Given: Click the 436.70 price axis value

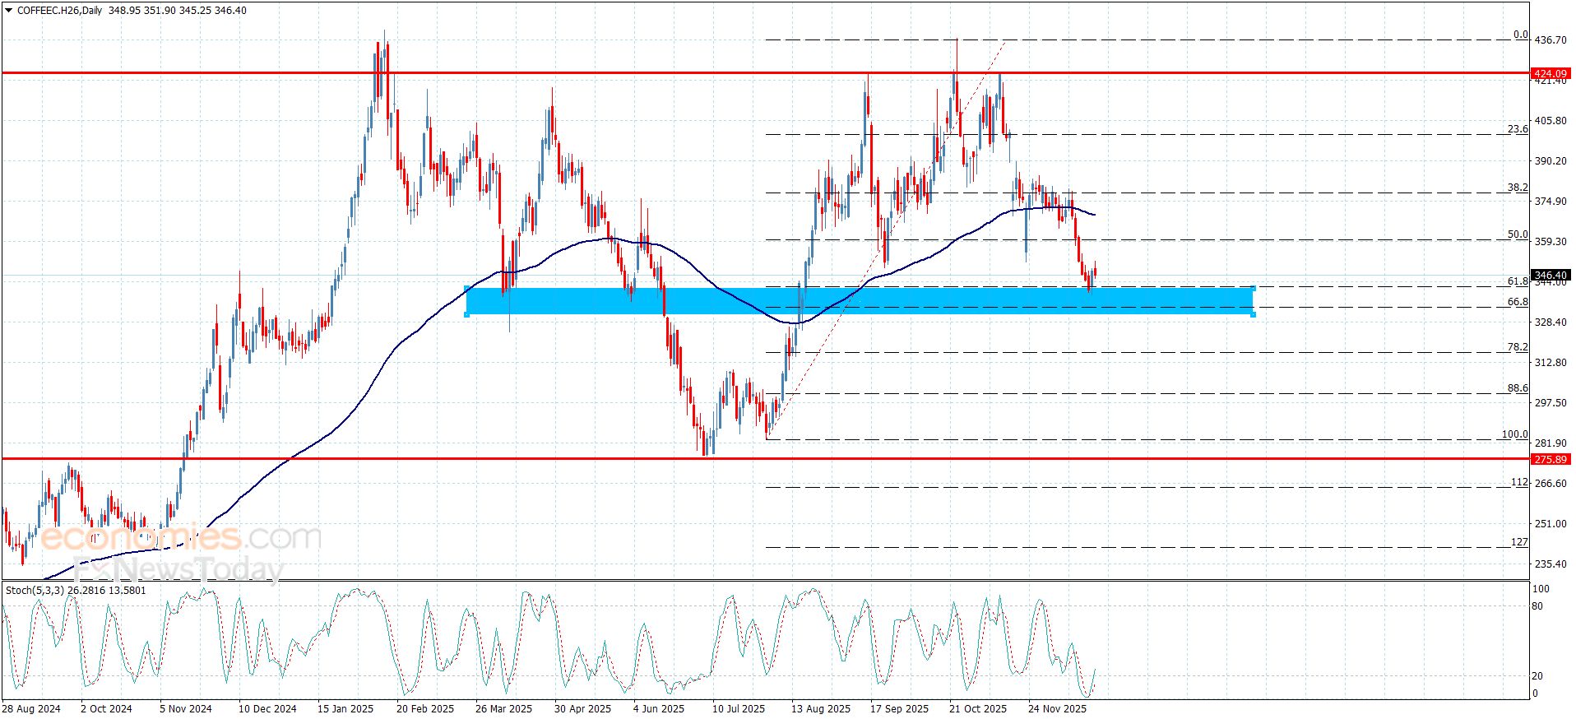Looking at the screenshot, I should click(1551, 40).
